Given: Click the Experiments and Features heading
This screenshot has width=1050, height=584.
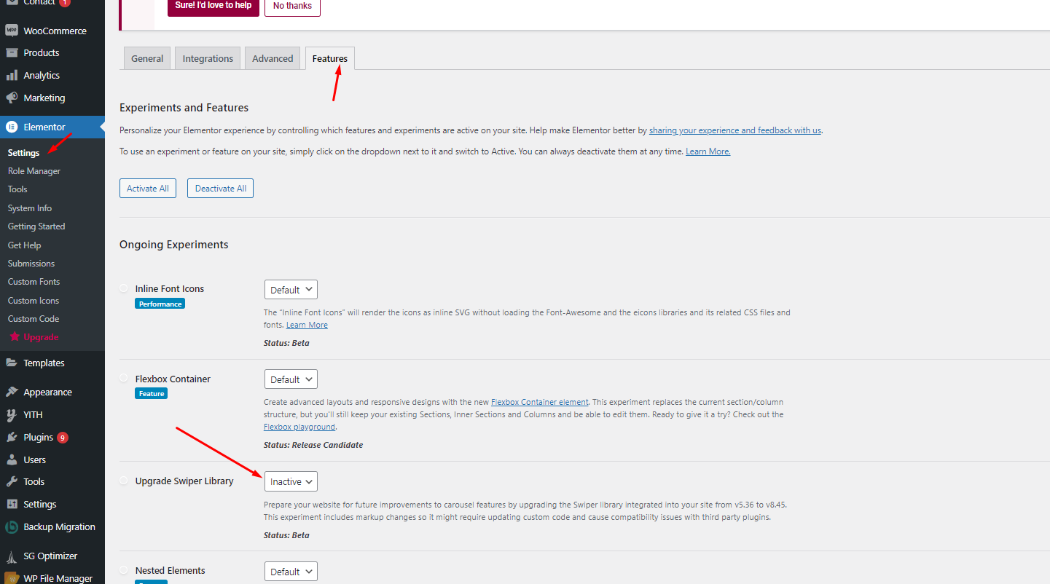Looking at the screenshot, I should (184, 108).
